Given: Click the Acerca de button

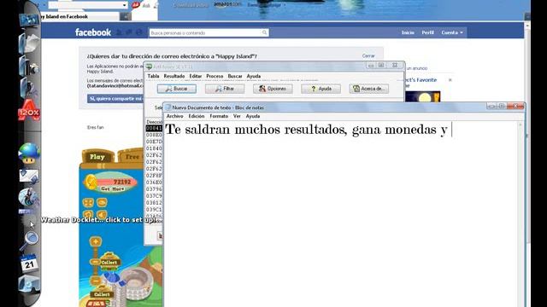Looking at the screenshot, I should (x=369, y=89).
